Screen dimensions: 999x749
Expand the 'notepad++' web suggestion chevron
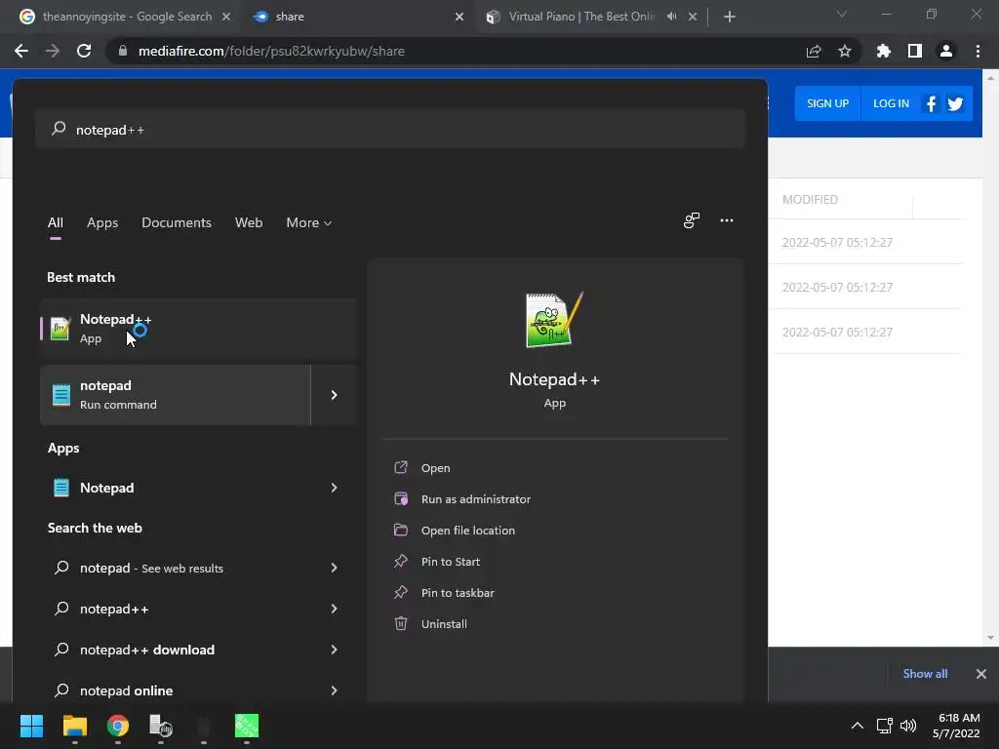coord(334,609)
